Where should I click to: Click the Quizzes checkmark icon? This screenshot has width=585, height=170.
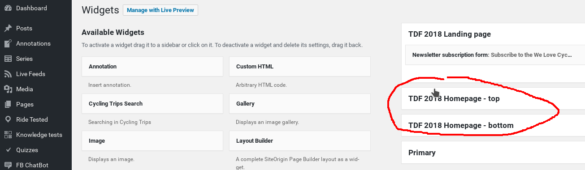point(8,150)
